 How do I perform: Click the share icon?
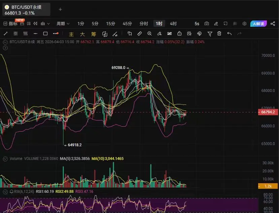click(x=273, y=24)
